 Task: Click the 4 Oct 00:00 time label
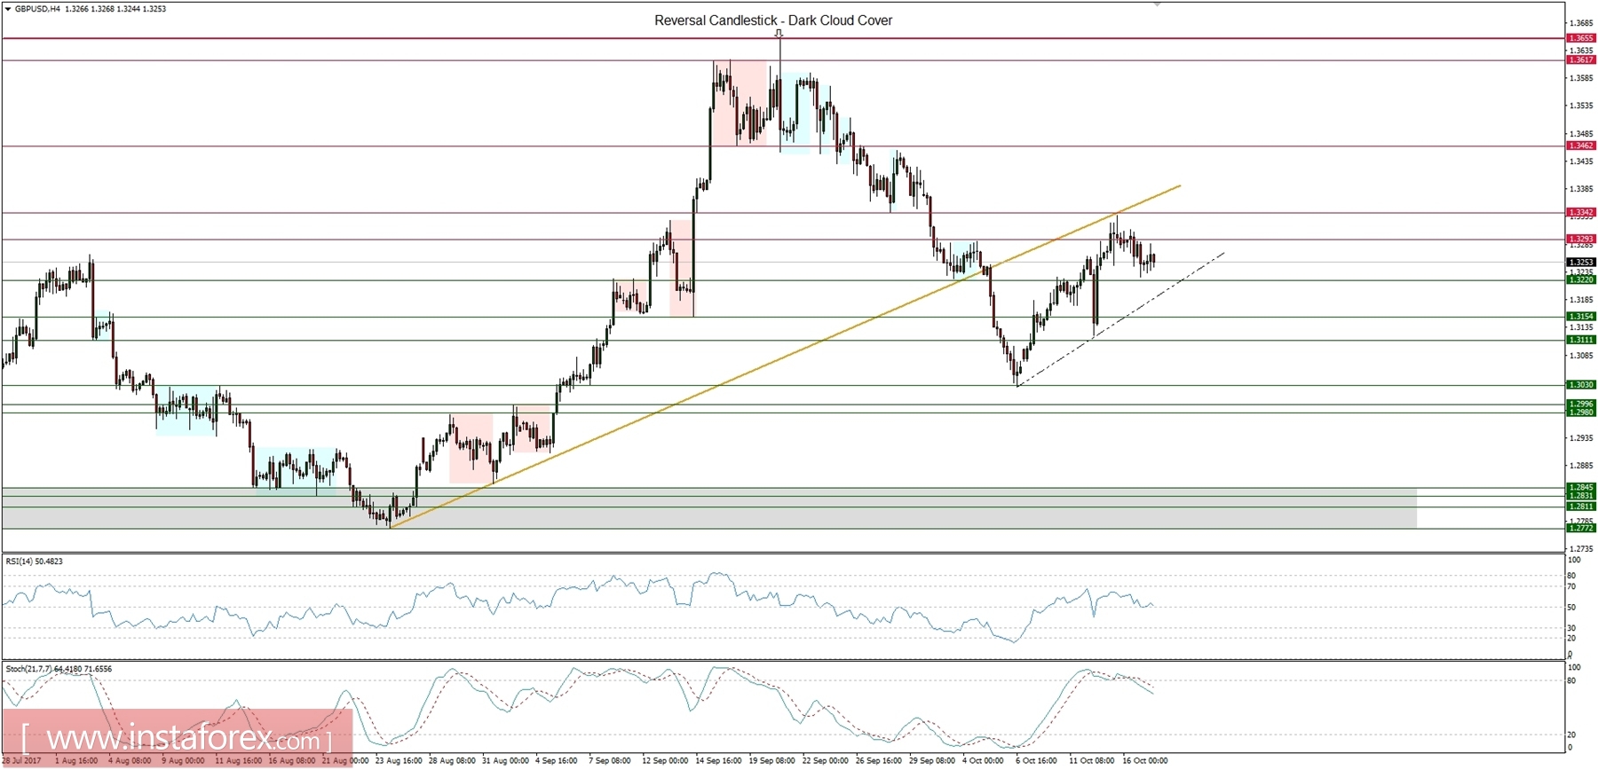(x=983, y=760)
